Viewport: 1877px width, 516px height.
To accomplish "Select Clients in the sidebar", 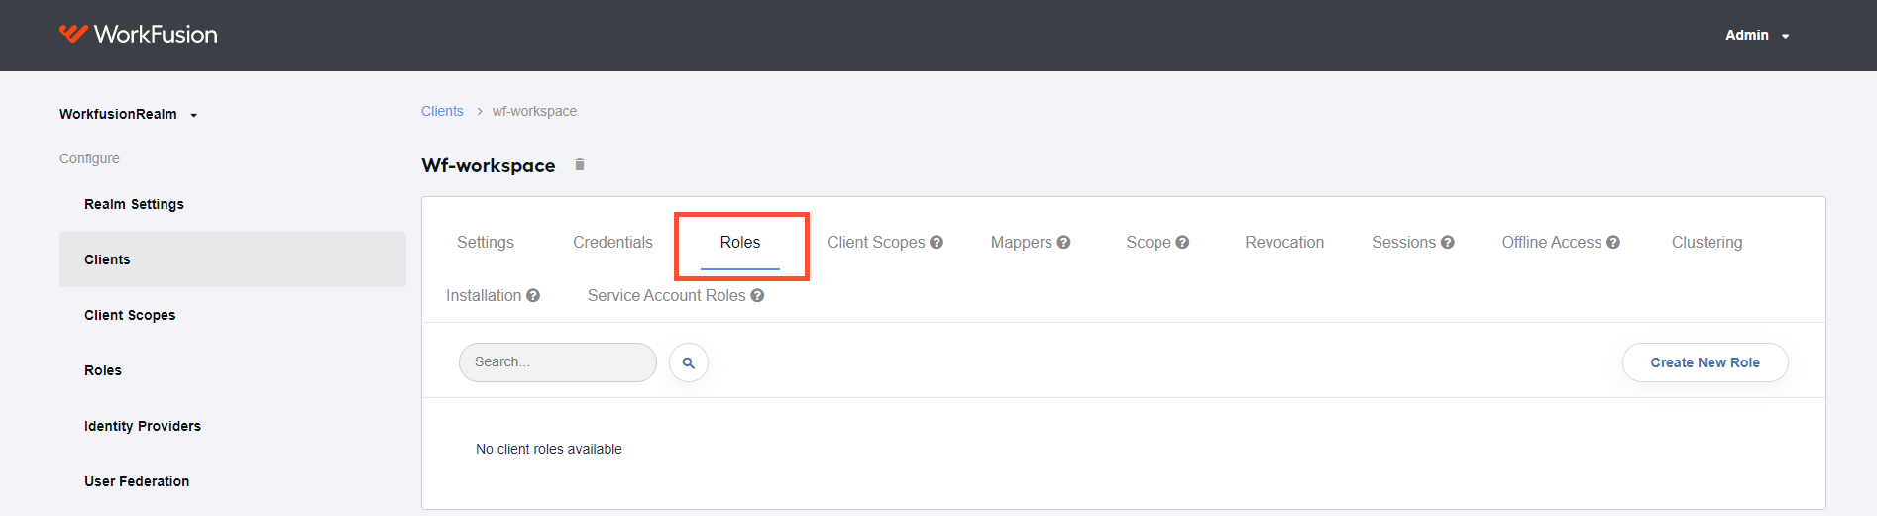I will click(x=233, y=259).
